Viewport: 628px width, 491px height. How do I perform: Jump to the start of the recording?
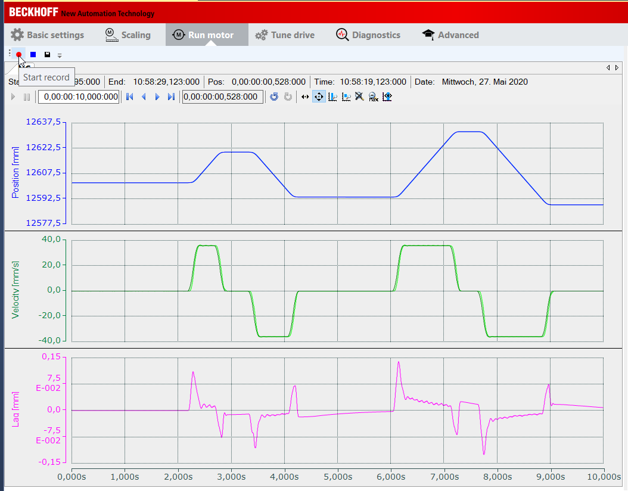click(129, 97)
